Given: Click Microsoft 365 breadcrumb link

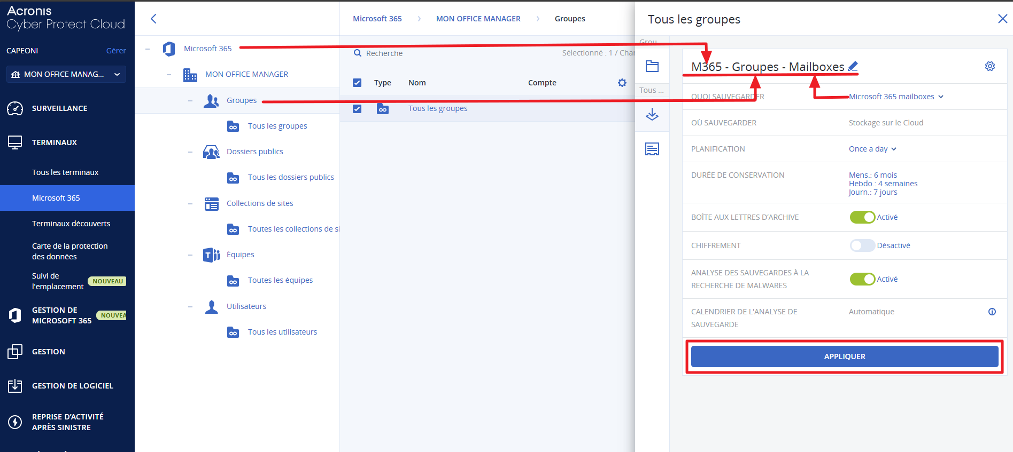Looking at the screenshot, I should coord(377,19).
